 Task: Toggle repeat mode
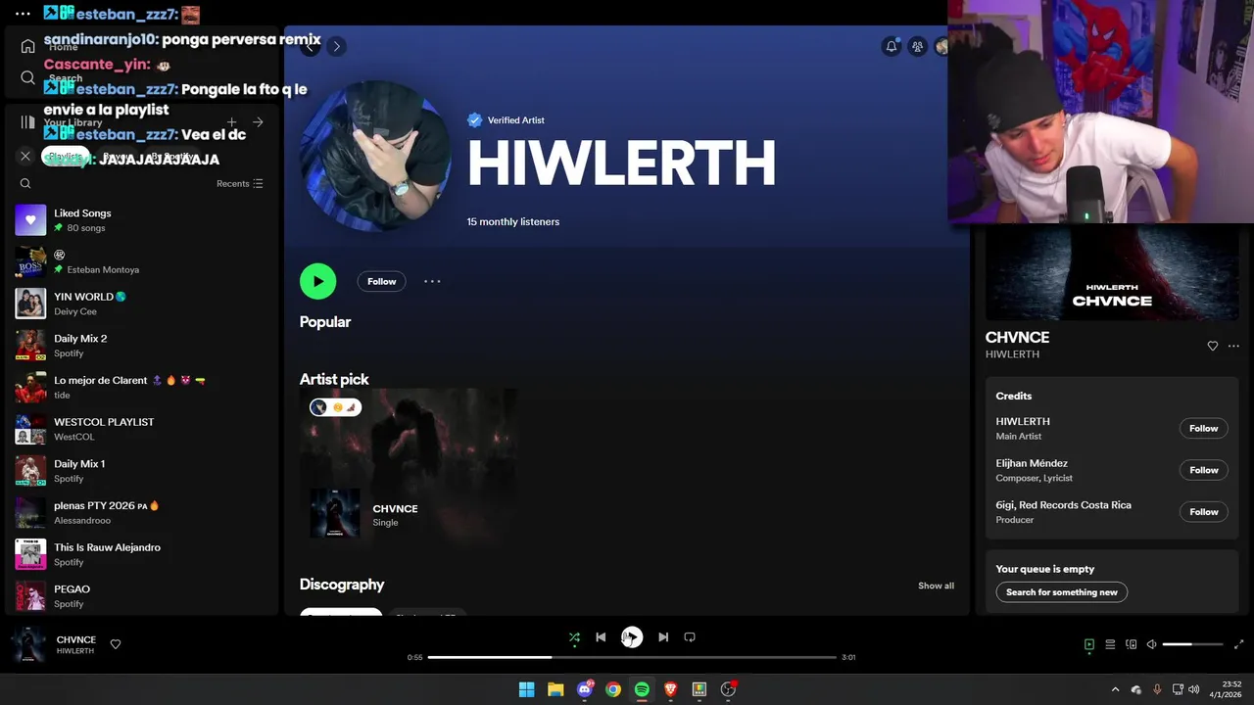click(690, 637)
